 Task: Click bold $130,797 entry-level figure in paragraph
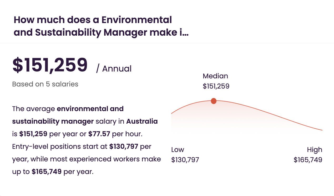click(124, 146)
